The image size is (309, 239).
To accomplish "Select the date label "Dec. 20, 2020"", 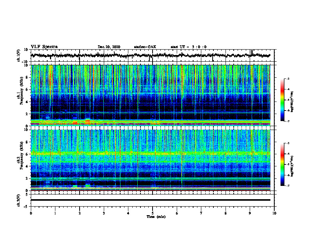I will click(109, 47).
